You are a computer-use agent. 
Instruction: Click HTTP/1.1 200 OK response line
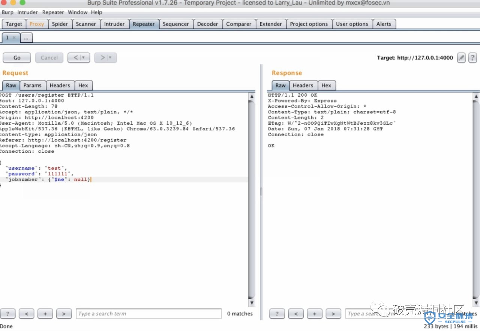[x=292, y=95]
